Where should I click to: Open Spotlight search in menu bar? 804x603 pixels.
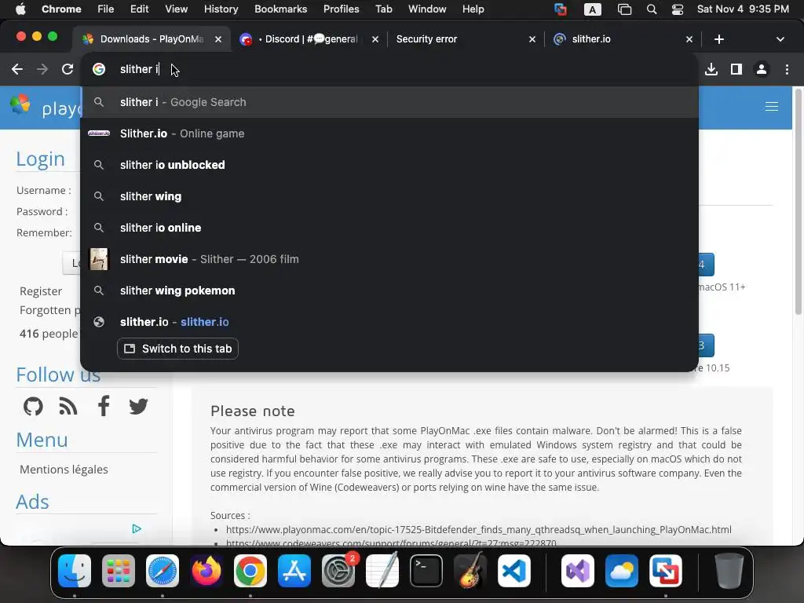pos(652,9)
